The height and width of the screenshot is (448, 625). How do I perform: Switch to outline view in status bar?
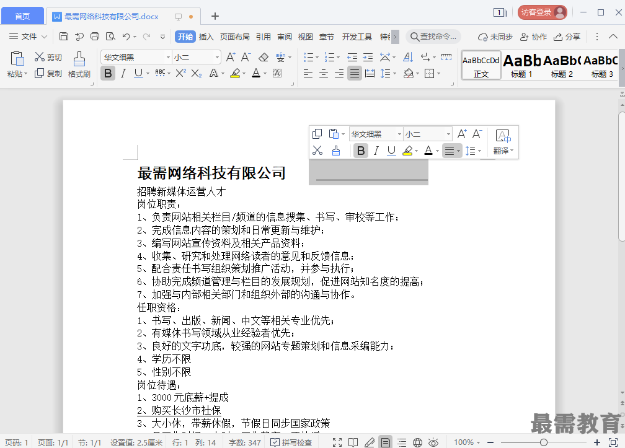(x=402, y=442)
